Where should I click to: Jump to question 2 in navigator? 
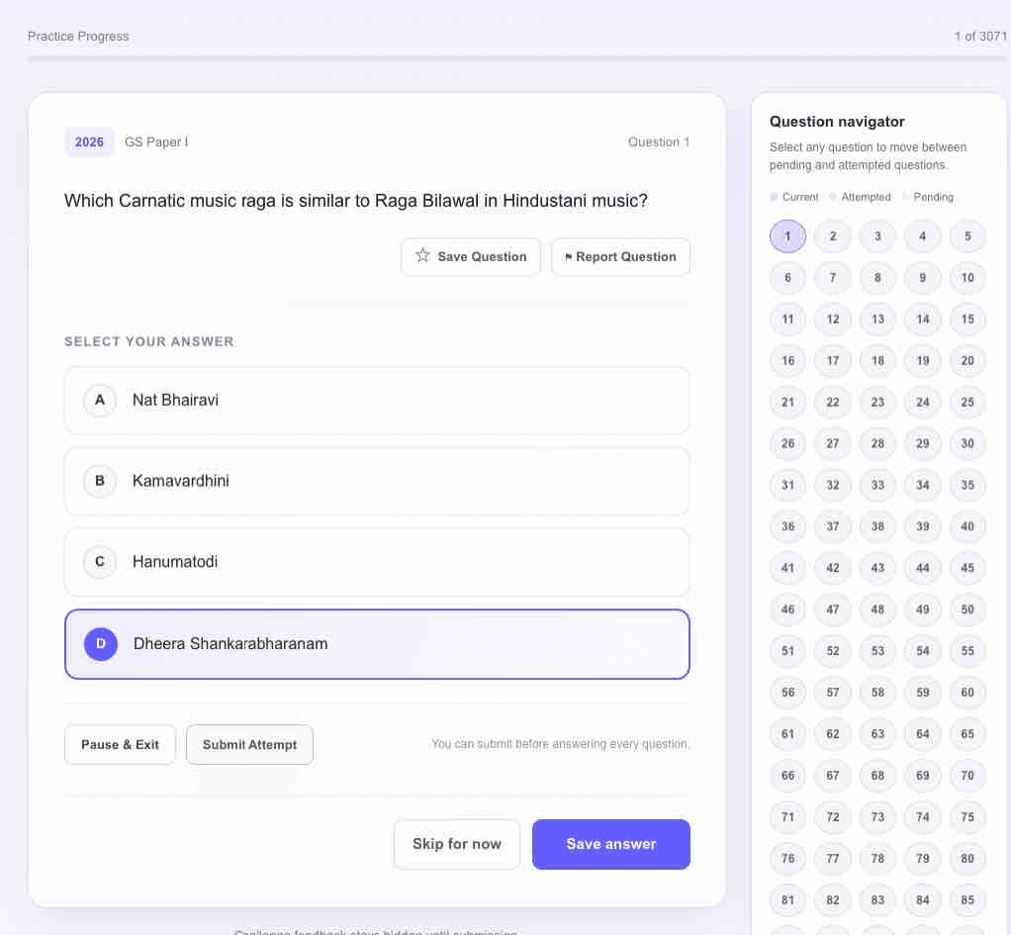click(x=832, y=236)
